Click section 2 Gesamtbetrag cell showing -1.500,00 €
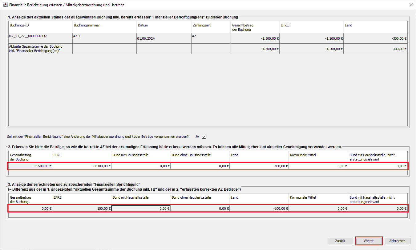 point(30,166)
